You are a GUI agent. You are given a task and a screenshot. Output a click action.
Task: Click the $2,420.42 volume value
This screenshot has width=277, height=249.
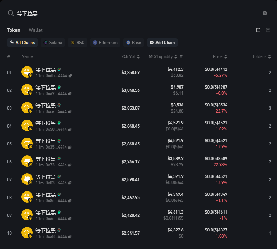point(130,215)
